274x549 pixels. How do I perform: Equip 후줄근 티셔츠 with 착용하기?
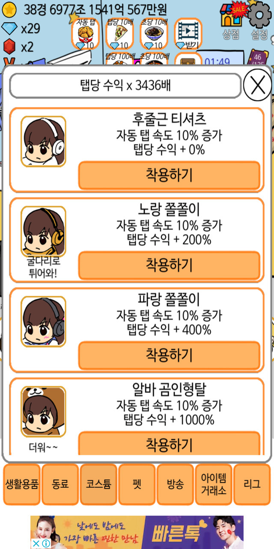click(169, 175)
